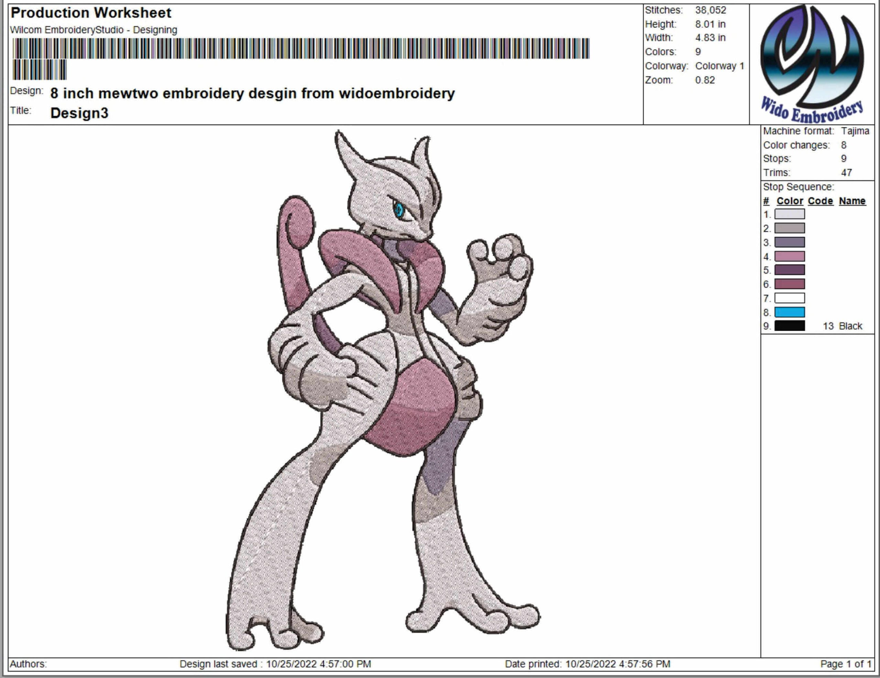Click the 'Stop Sequence:' heading
The width and height of the screenshot is (880, 678).
coord(798,187)
